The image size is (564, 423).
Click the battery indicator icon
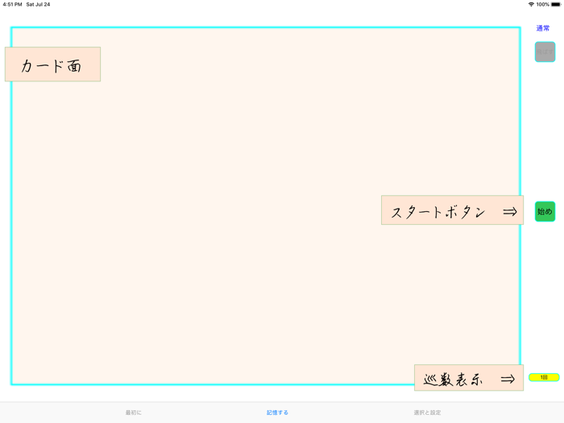[x=556, y=4]
